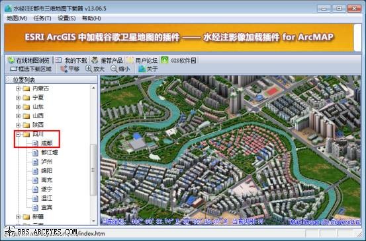Select the 放大 zoom in tool
Image resolution: width=366 pixels, height=241 pixels.
click(95, 69)
